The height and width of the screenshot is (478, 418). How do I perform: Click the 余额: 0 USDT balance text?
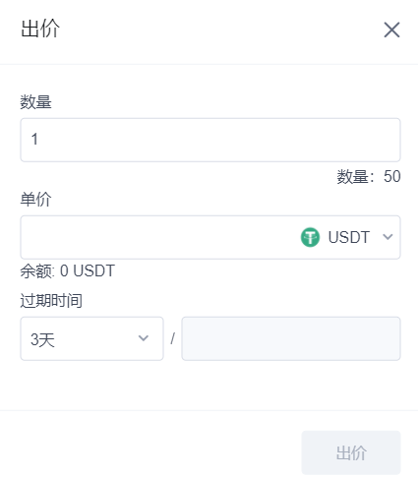click(67, 271)
